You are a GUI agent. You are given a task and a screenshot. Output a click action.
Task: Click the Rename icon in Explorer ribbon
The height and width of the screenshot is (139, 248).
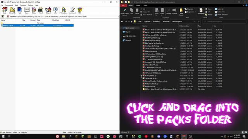(174, 11)
